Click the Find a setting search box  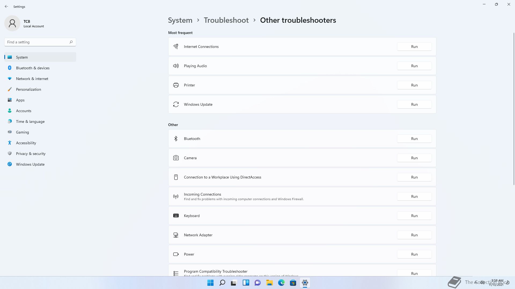[40, 42]
